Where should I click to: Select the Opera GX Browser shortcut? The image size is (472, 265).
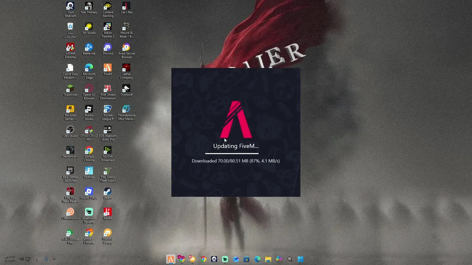pos(89,92)
